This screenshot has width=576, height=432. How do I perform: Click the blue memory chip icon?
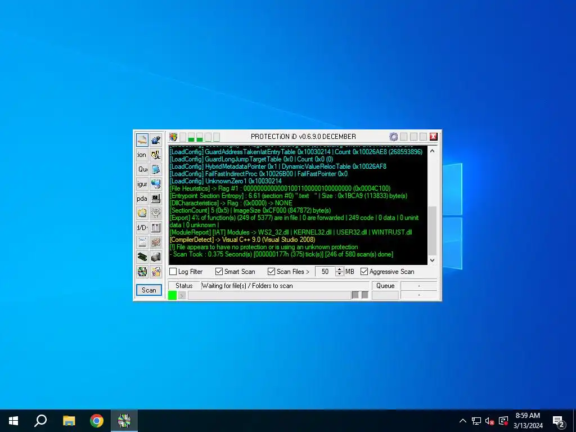156,169
